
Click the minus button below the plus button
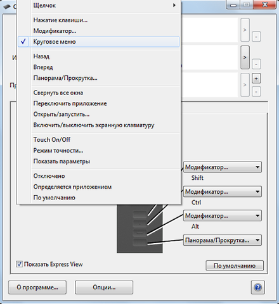[256, 92]
